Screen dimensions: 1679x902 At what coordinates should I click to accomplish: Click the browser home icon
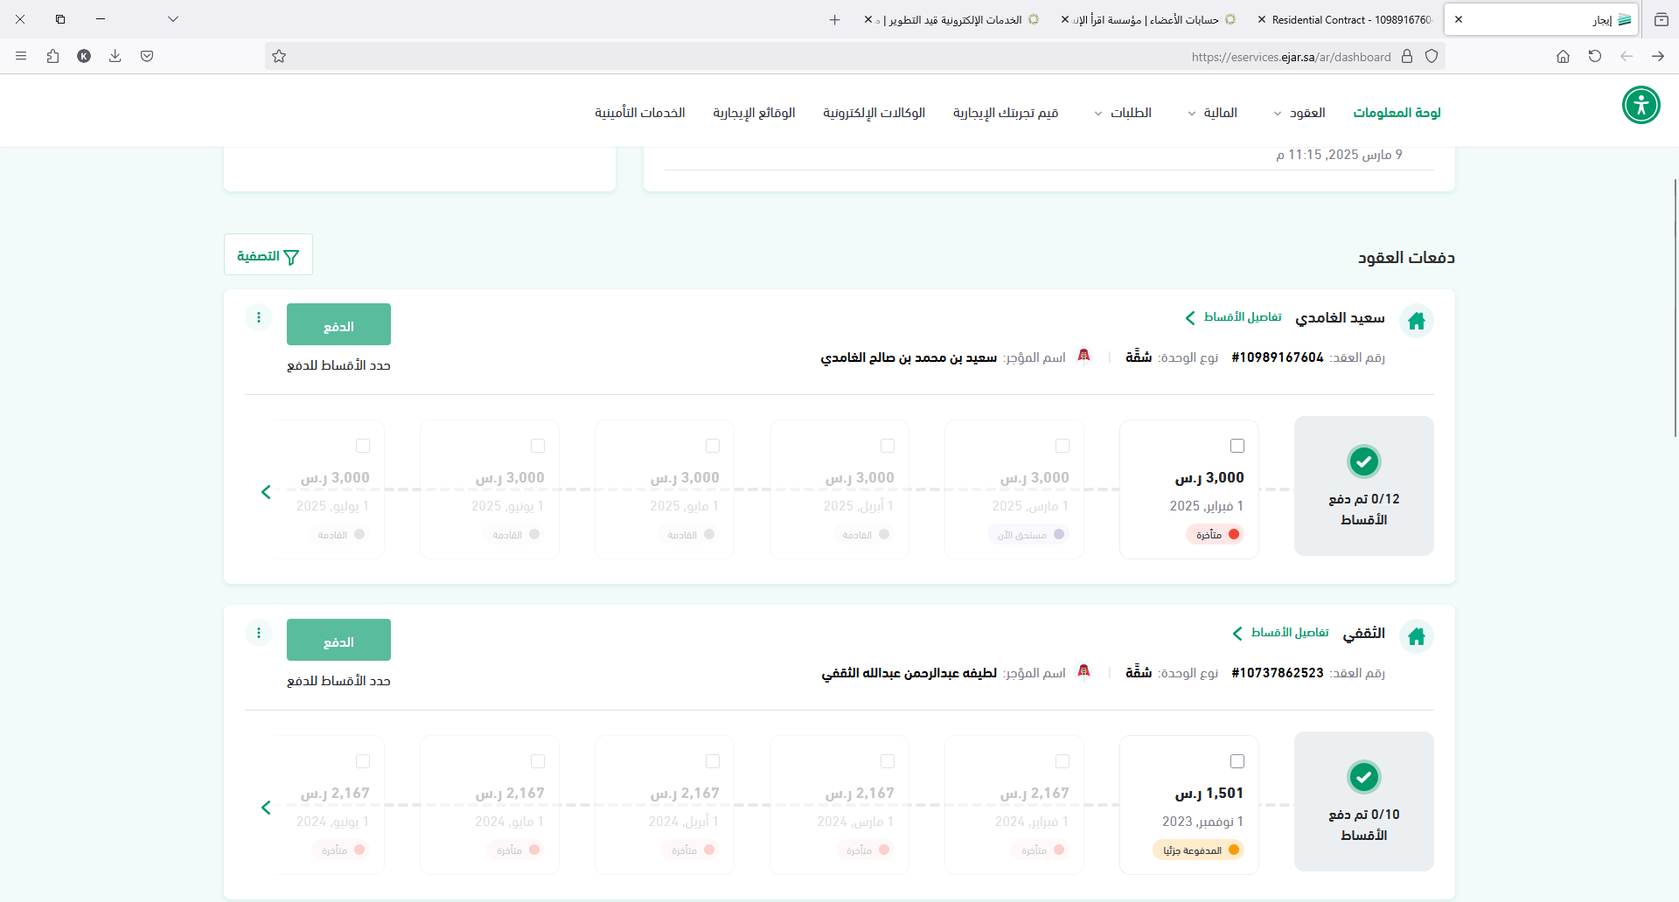[1563, 57]
